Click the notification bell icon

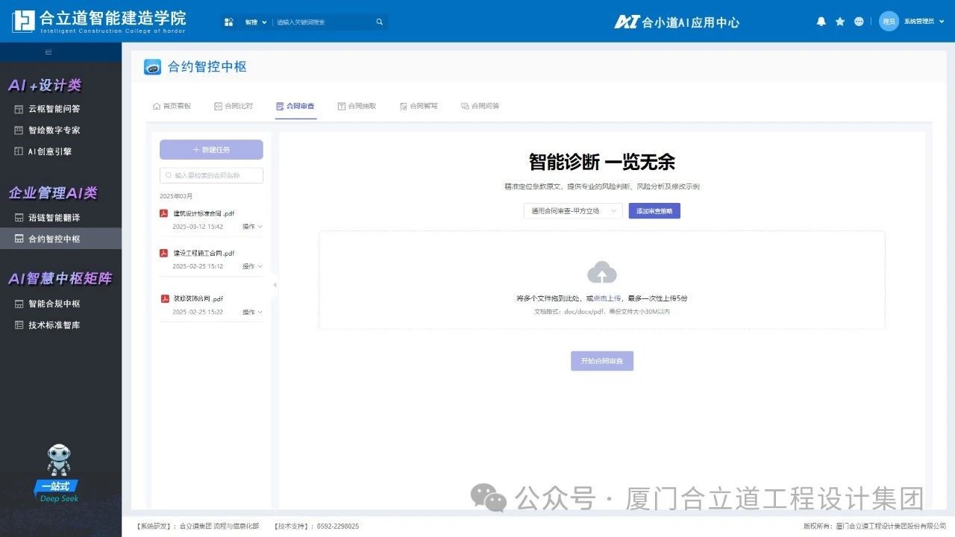[x=821, y=22]
